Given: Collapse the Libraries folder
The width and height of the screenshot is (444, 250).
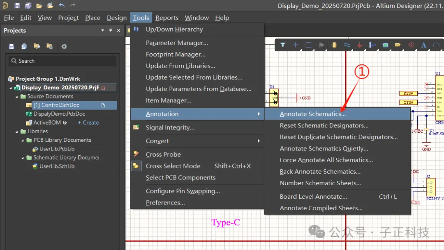Looking at the screenshot, I should [17, 132].
